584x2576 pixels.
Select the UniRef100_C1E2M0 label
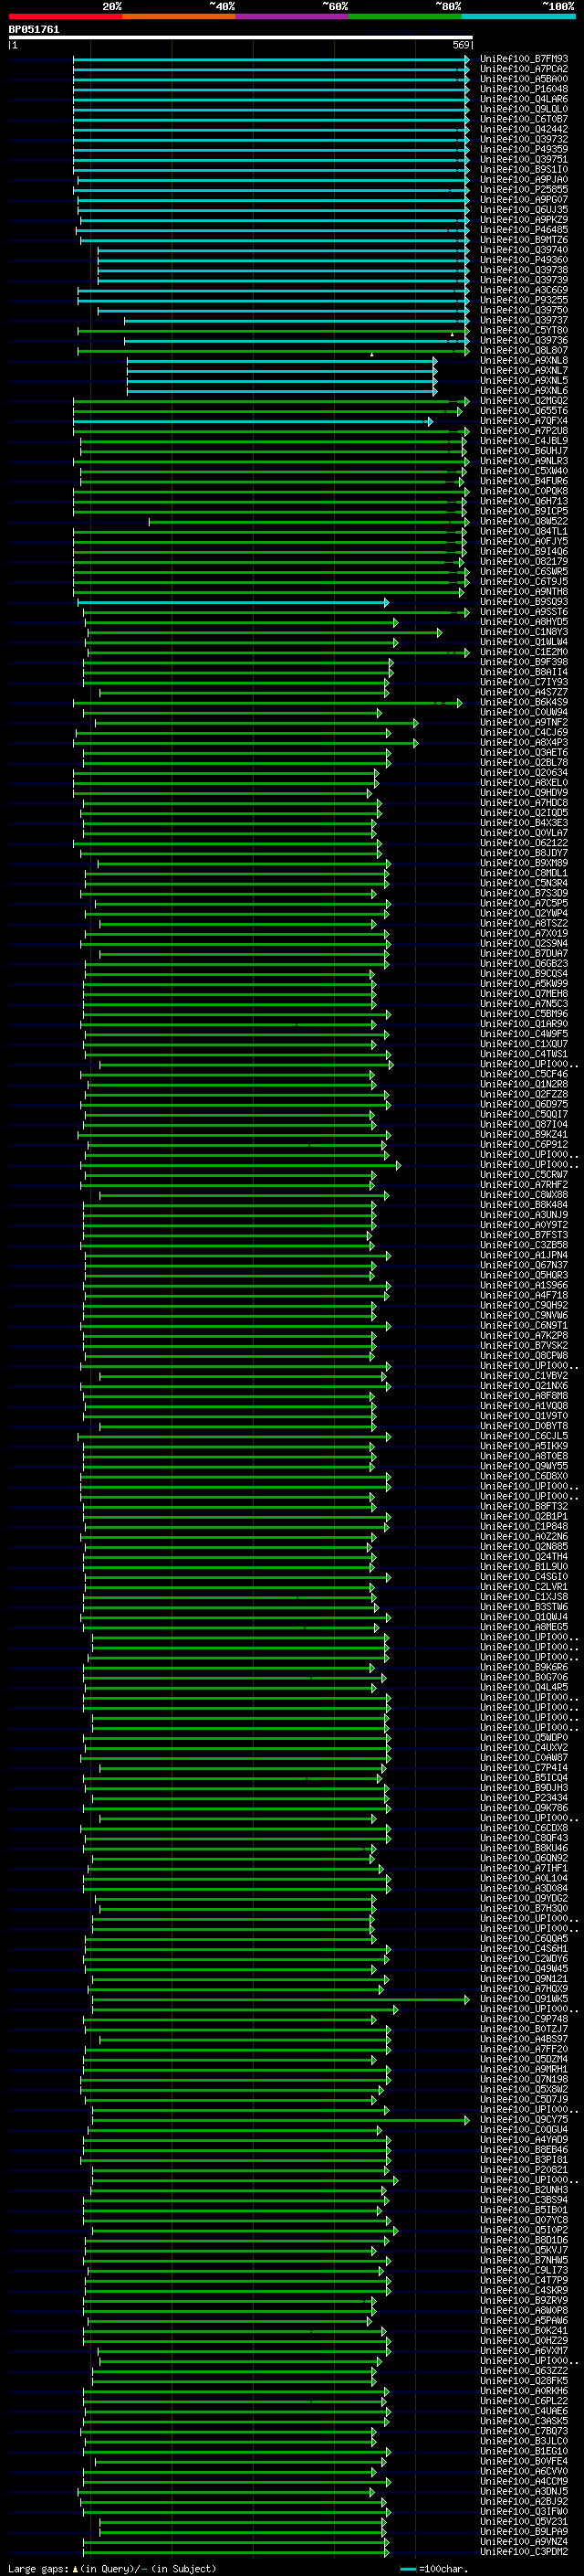coord(524,652)
